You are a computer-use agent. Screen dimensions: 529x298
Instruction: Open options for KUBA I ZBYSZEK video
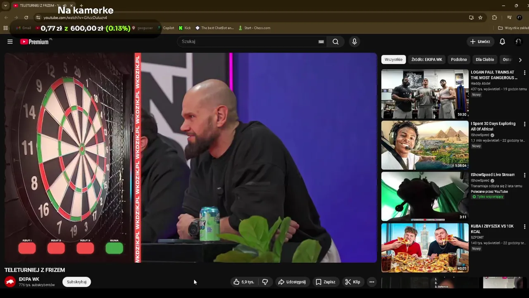point(524,227)
